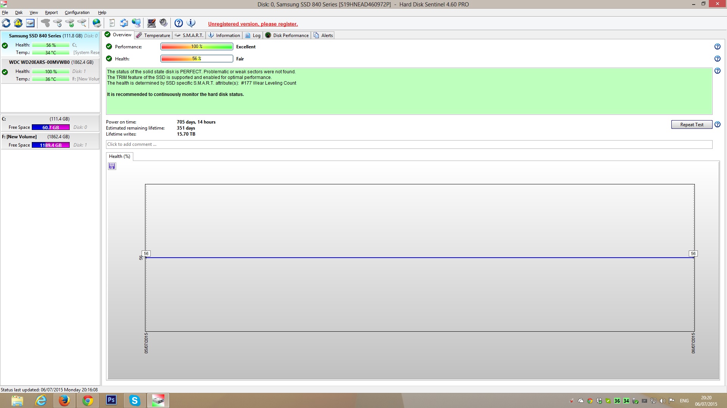Click the Unregistered version register link
727x408 pixels.
point(253,24)
